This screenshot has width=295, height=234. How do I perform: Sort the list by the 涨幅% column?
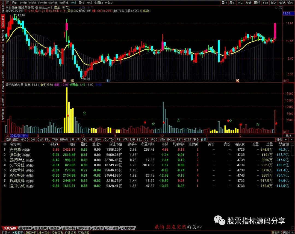[x=55, y=144]
